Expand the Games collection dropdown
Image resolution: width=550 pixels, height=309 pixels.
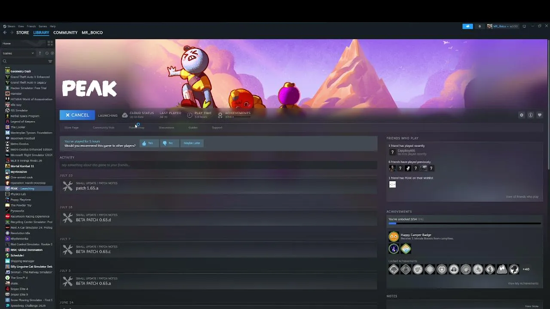click(x=18, y=53)
